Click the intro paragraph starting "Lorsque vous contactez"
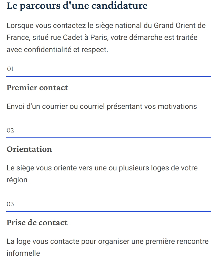The width and height of the screenshot is (211, 266). (106, 38)
